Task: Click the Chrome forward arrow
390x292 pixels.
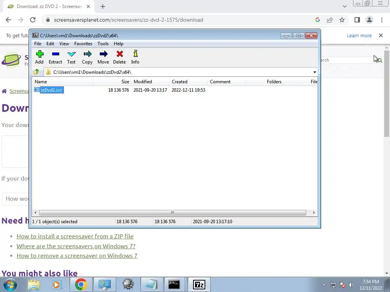Action: 21,20
